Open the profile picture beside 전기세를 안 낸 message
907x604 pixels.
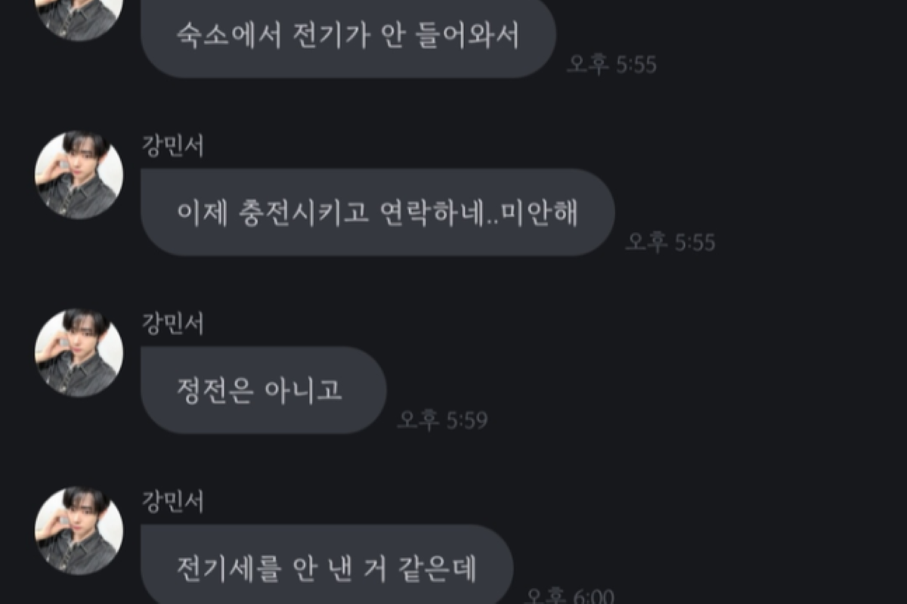click(79, 531)
